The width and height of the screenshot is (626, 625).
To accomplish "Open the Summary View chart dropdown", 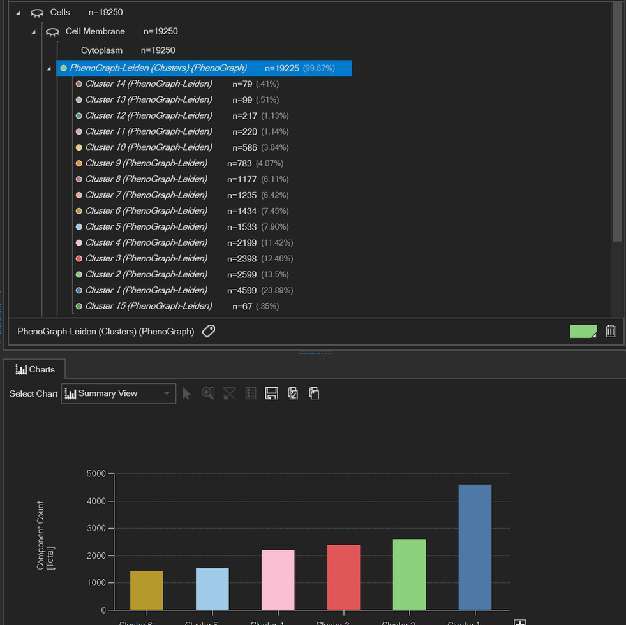I will (118, 393).
